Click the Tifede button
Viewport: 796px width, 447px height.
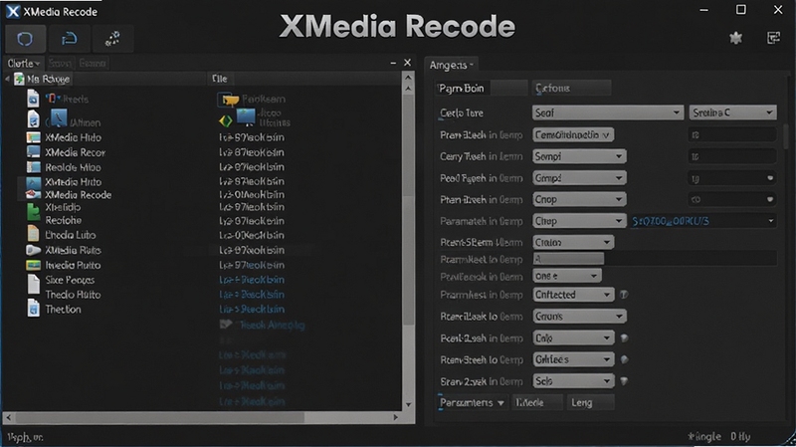tap(537, 402)
